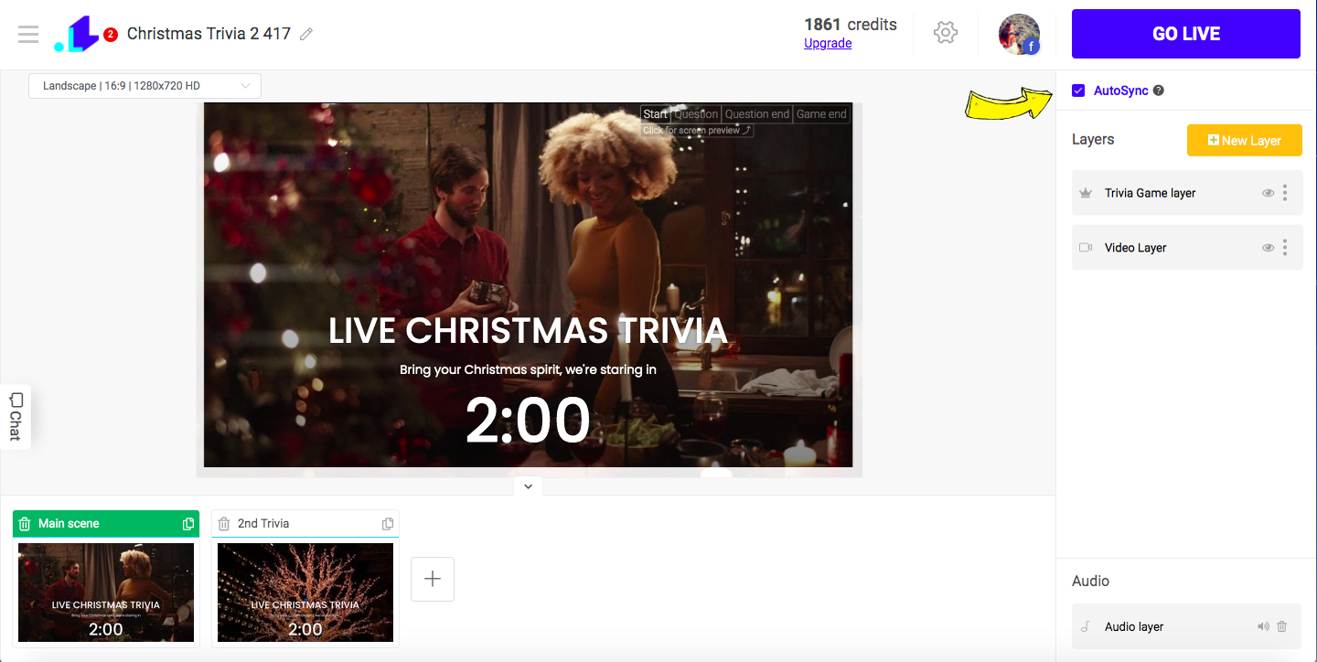Screen dimensions: 1317x662
Task: Add a new scene with plus button
Action: click(433, 579)
